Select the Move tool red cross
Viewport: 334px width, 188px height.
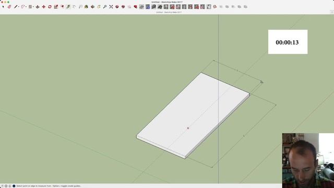(44, 7)
